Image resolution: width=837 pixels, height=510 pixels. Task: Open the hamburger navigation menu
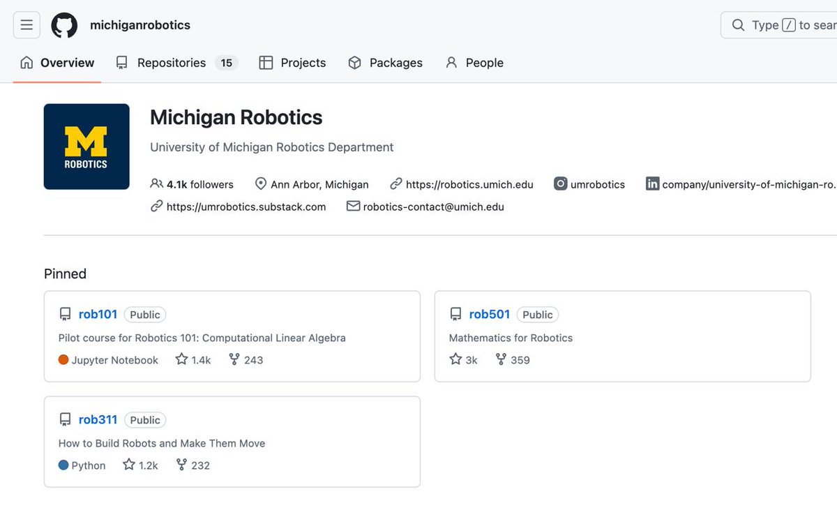pos(27,25)
